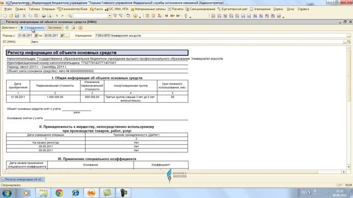Click the toolbar search text field
Screen dimensions: 353x198
click(90, 16)
